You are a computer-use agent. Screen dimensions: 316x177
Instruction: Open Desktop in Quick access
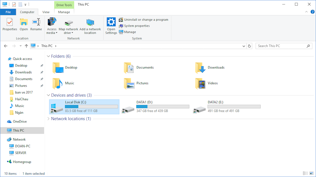point(21,66)
